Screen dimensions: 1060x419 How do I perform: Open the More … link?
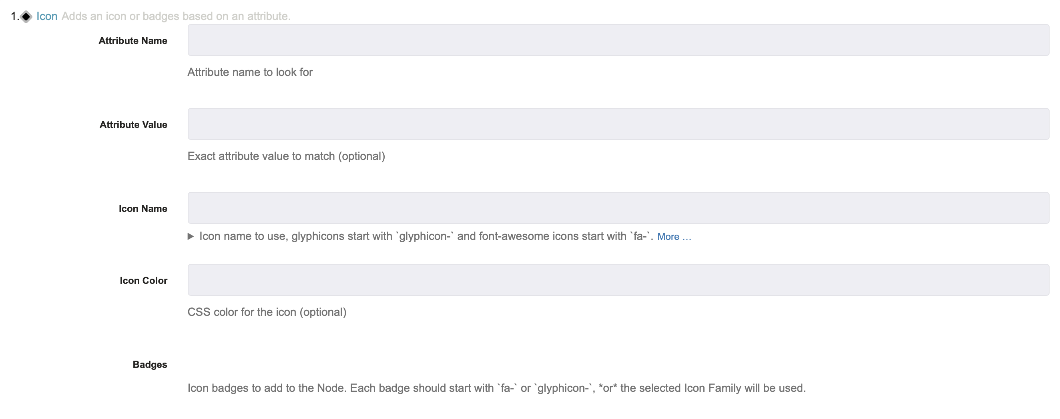674,237
